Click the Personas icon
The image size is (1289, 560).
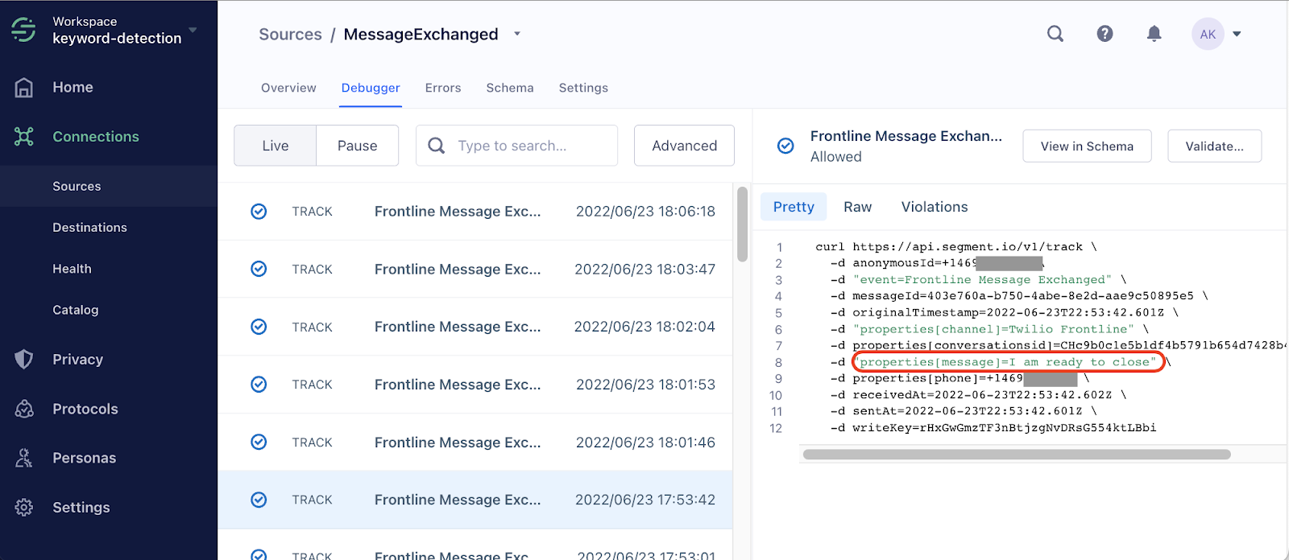coord(24,458)
